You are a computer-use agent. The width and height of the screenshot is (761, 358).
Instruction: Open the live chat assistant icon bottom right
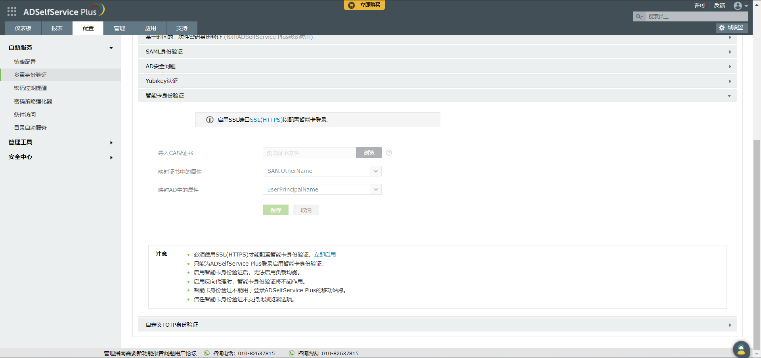741,349
